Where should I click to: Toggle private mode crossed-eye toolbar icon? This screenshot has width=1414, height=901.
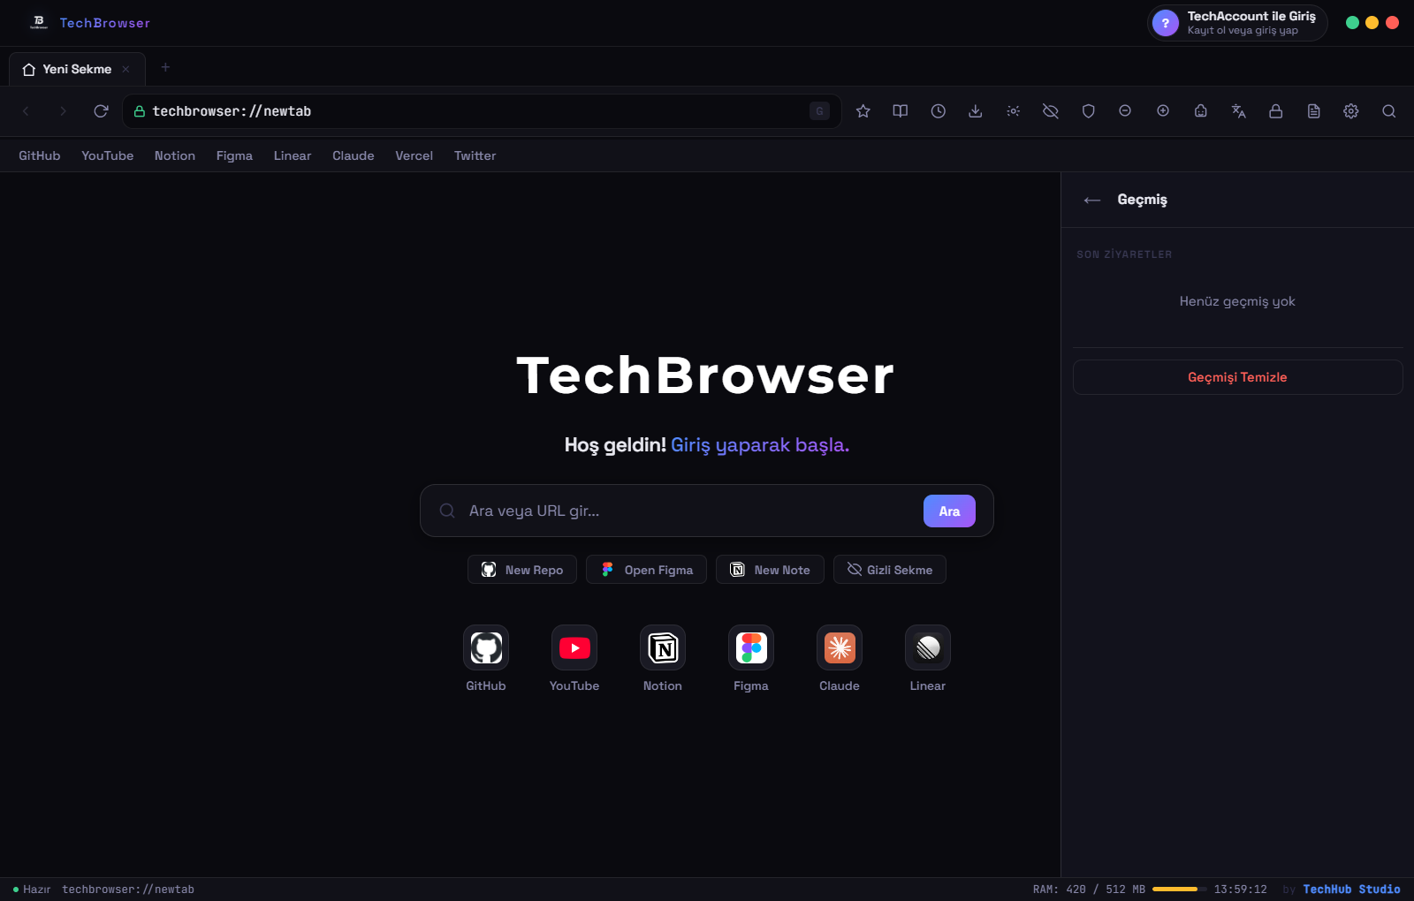1051,111
